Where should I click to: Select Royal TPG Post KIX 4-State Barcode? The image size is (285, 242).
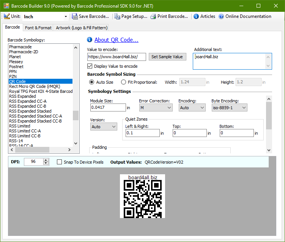coord(41,91)
